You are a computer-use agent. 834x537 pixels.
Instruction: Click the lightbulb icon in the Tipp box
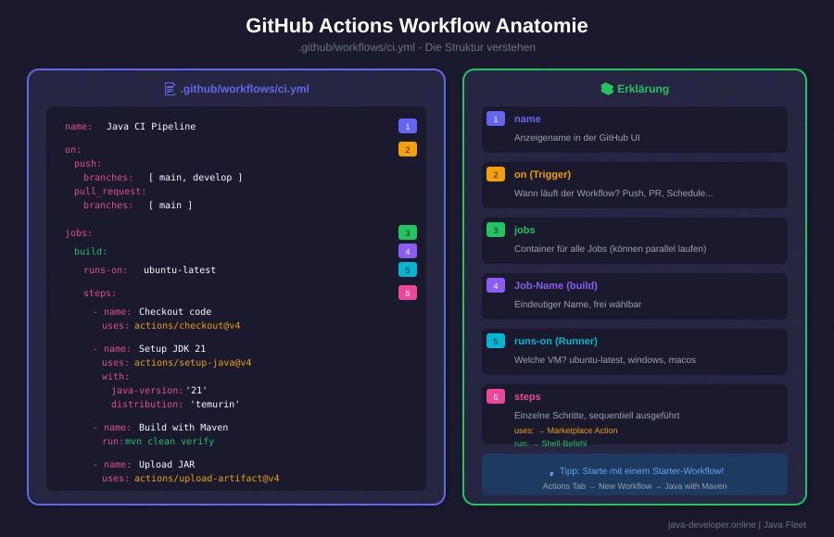pyautogui.click(x=551, y=472)
